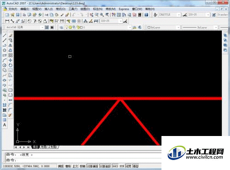Image resolution: width=230 pixels, height=170 pixels.
Task: Toggle the 极轴 polar status button
Action: tap(83, 166)
